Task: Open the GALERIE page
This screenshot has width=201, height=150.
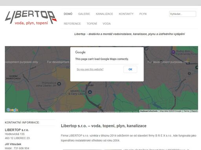Action: click(x=84, y=14)
